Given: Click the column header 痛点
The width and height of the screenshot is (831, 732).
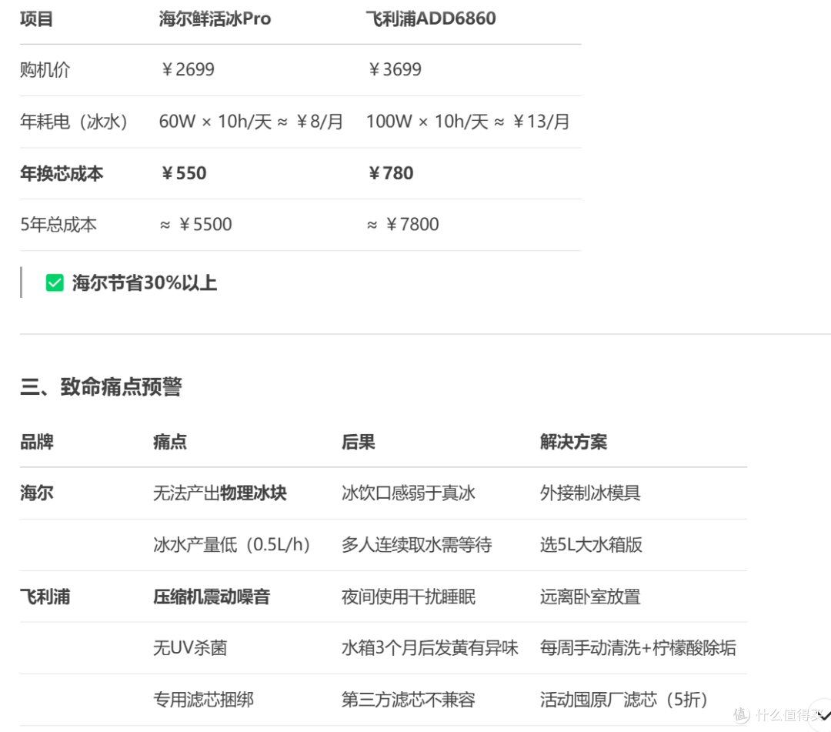Looking at the screenshot, I should [x=169, y=442].
